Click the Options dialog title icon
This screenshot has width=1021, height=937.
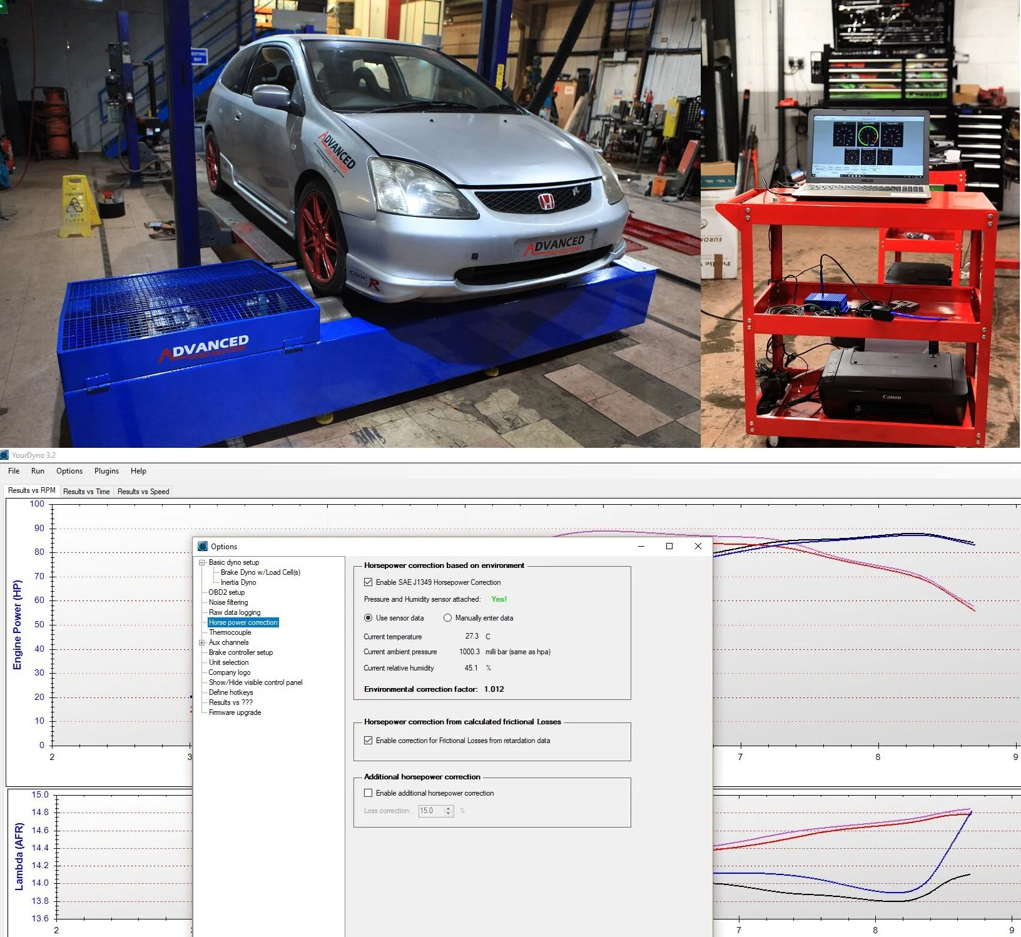point(203,546)
